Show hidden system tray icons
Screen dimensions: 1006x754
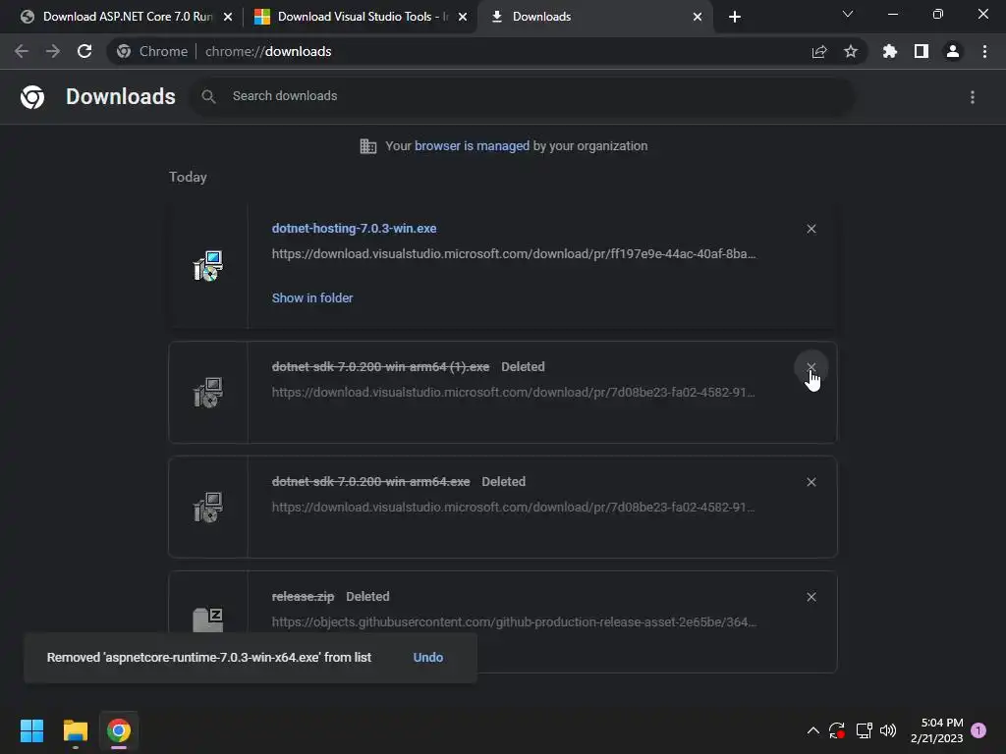[x=812, y=730]
